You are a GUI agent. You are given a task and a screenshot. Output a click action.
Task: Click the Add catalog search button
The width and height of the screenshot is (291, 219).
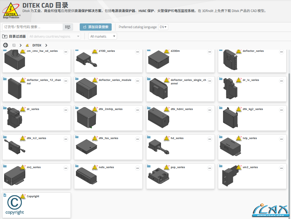96,27
